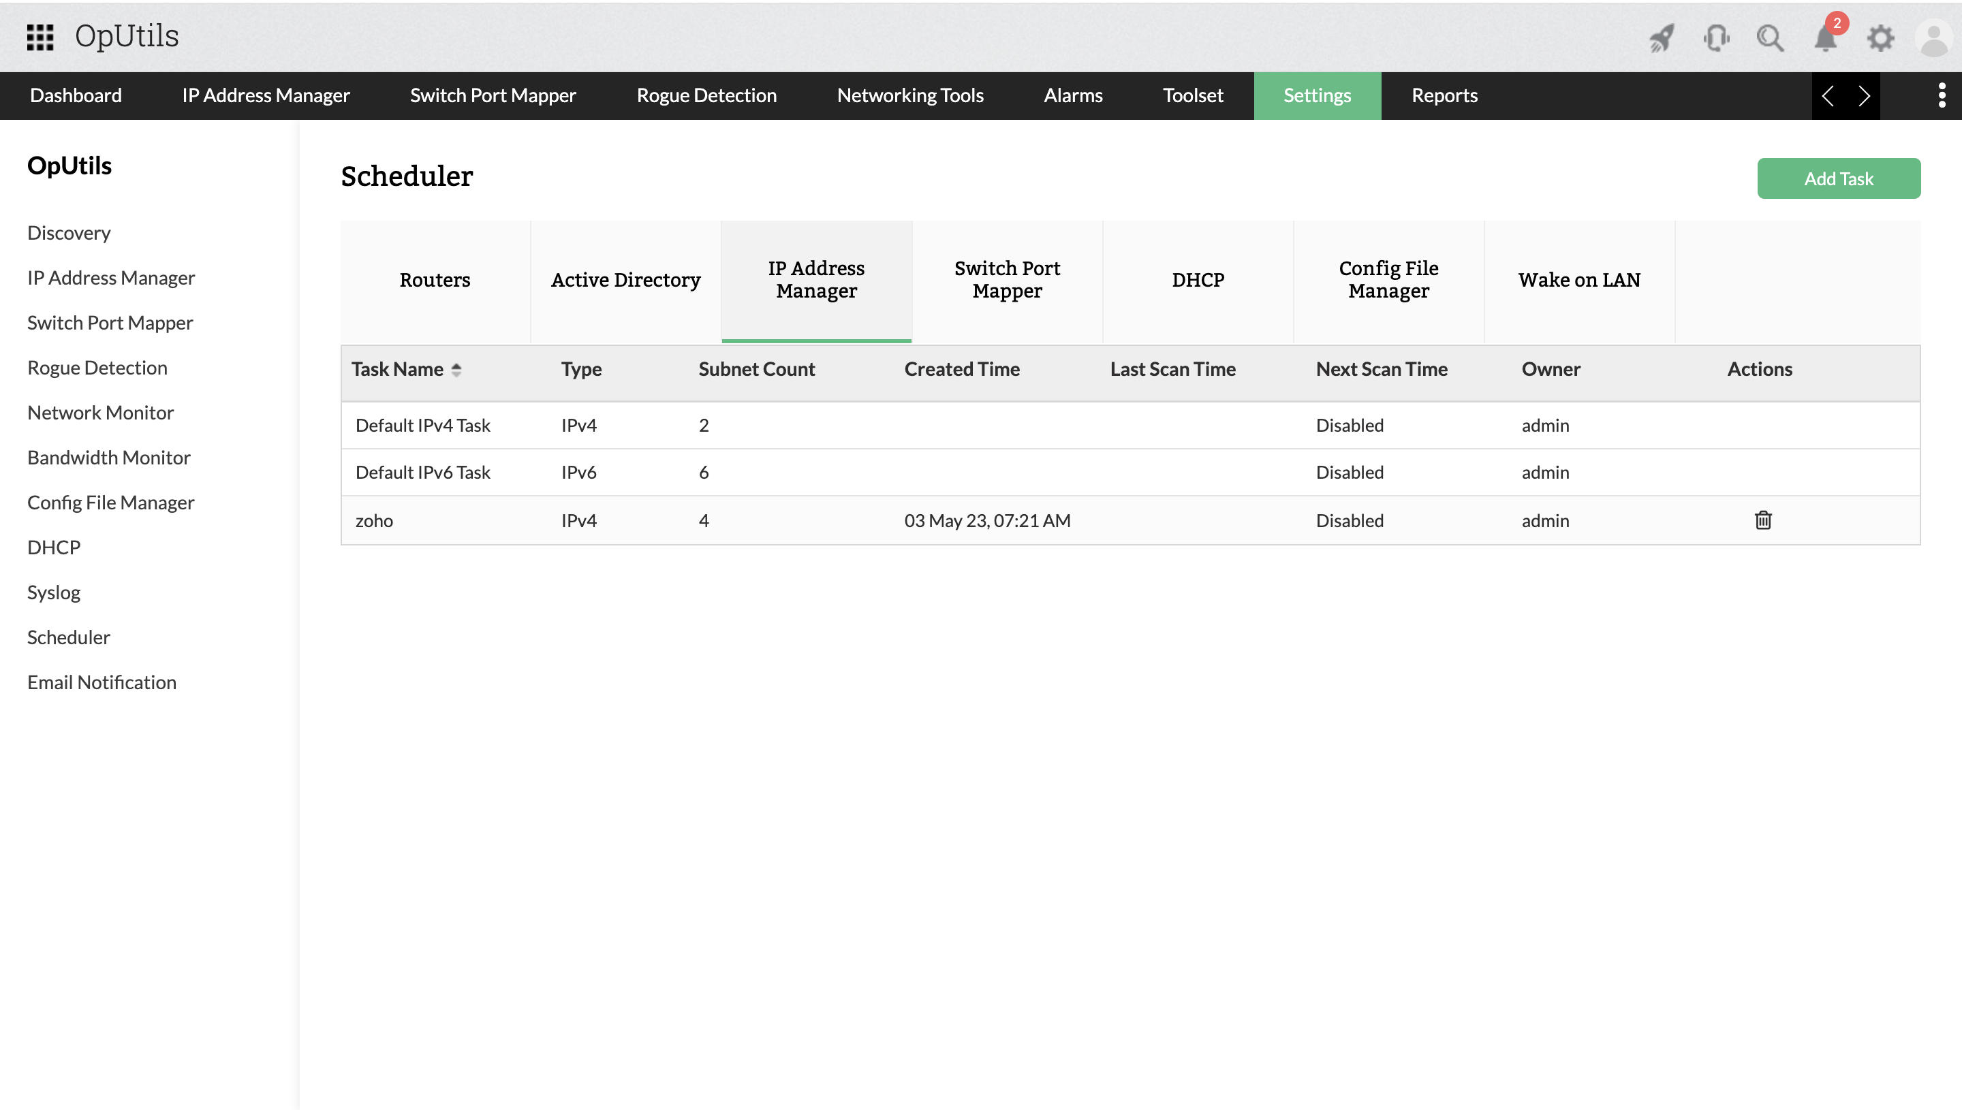
Task: Delete the zoho task with trash icon
Action: [x=1763, y=521]
